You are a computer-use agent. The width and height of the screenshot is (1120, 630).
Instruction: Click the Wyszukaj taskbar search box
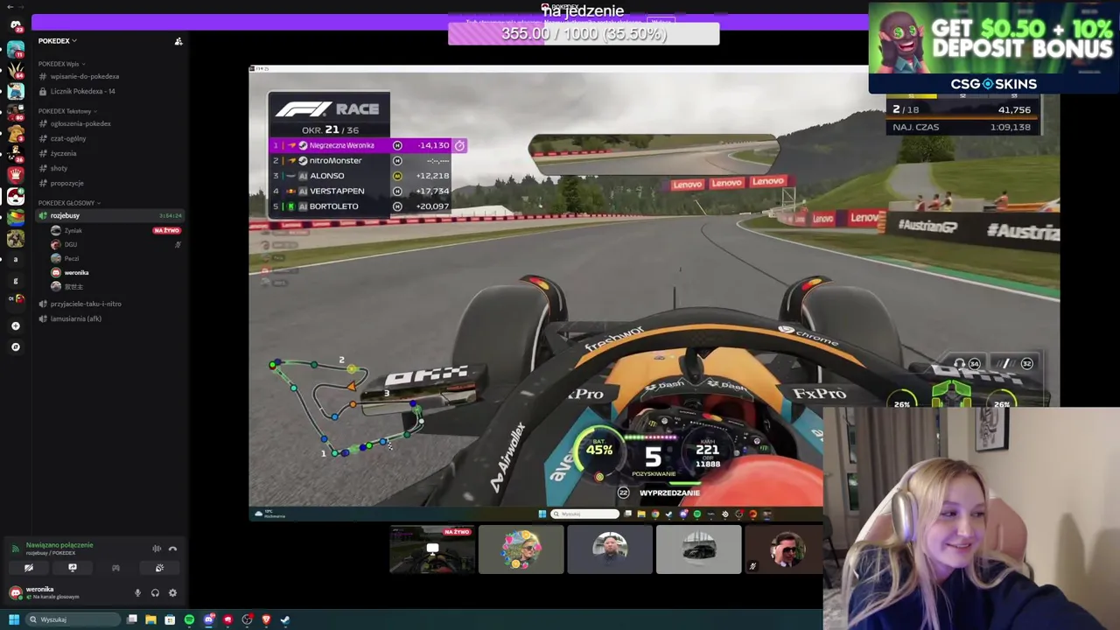click(x=73, y=619)
